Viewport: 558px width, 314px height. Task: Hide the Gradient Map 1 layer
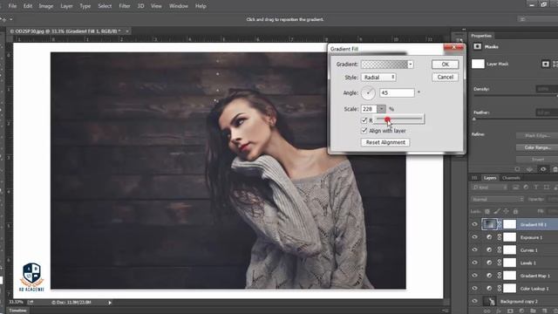coord(474,276)
